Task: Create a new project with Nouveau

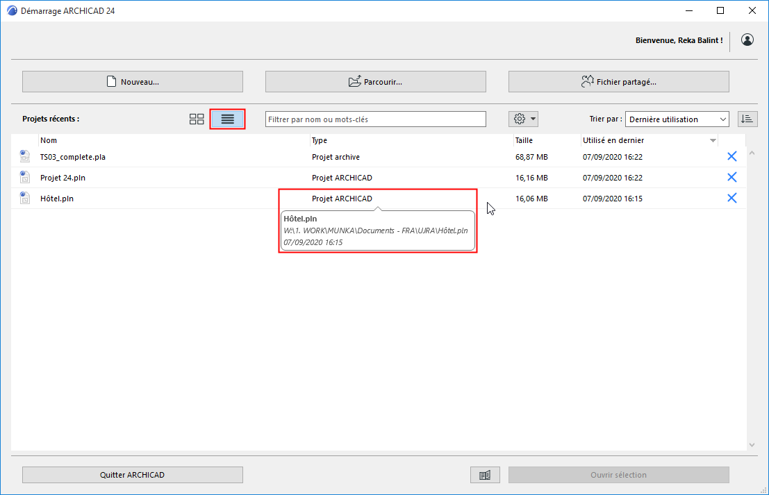Action: (133, 81)
